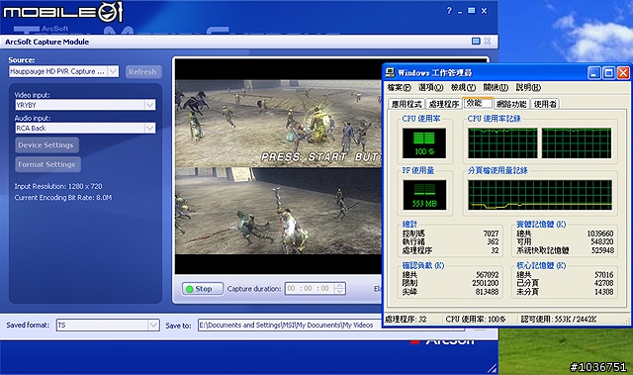Viewport: 633px width, 375px height.
Task: Click the CPU usage 100% gauge
Action: [x=424, y=143]
